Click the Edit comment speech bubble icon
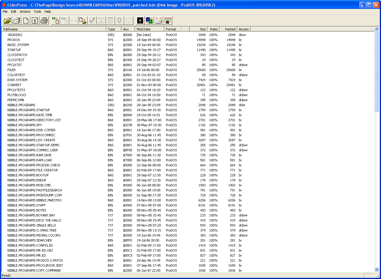Screen dimensions: 381x279 coord(129,20)
